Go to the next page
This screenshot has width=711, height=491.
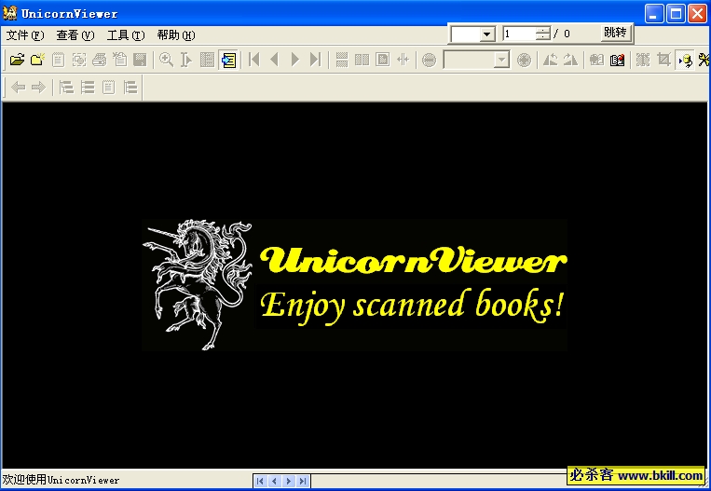click(x=295, y=60)
